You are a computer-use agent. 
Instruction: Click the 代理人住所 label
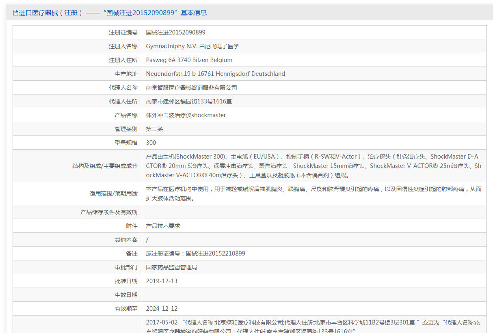point(123,101)
